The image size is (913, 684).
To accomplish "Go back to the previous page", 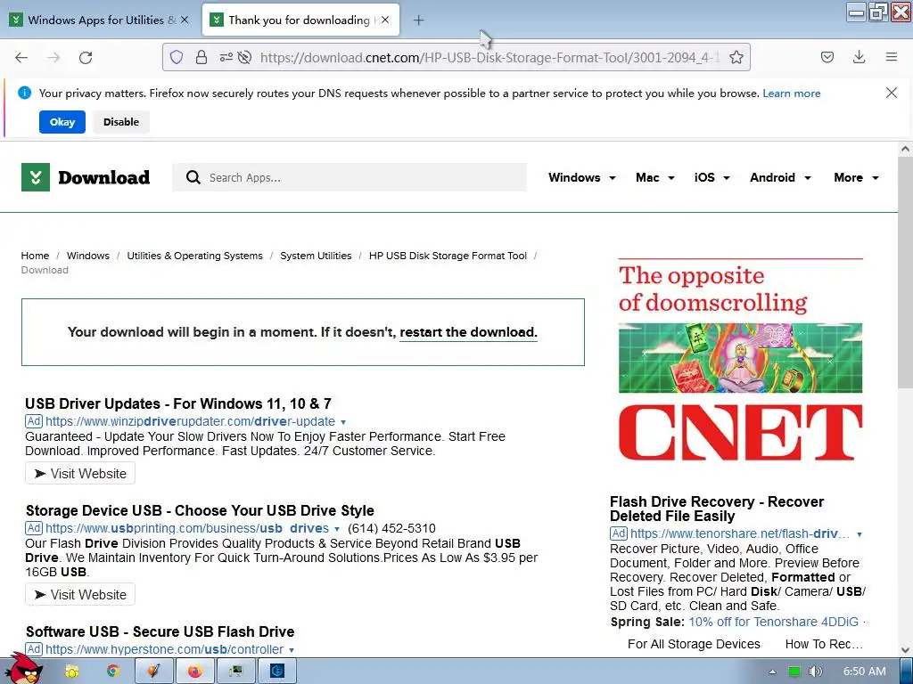I will (x=21, y=58).
